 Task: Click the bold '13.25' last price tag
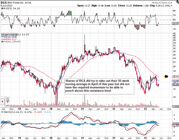pyautogui.click(x=176, y=85)
